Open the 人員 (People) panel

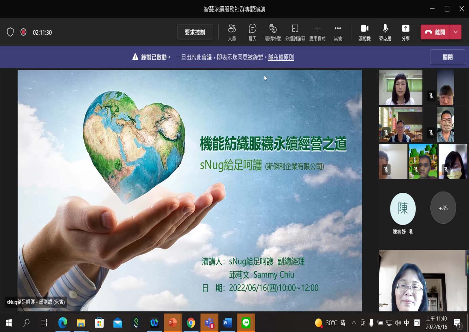tap(232, 32)
